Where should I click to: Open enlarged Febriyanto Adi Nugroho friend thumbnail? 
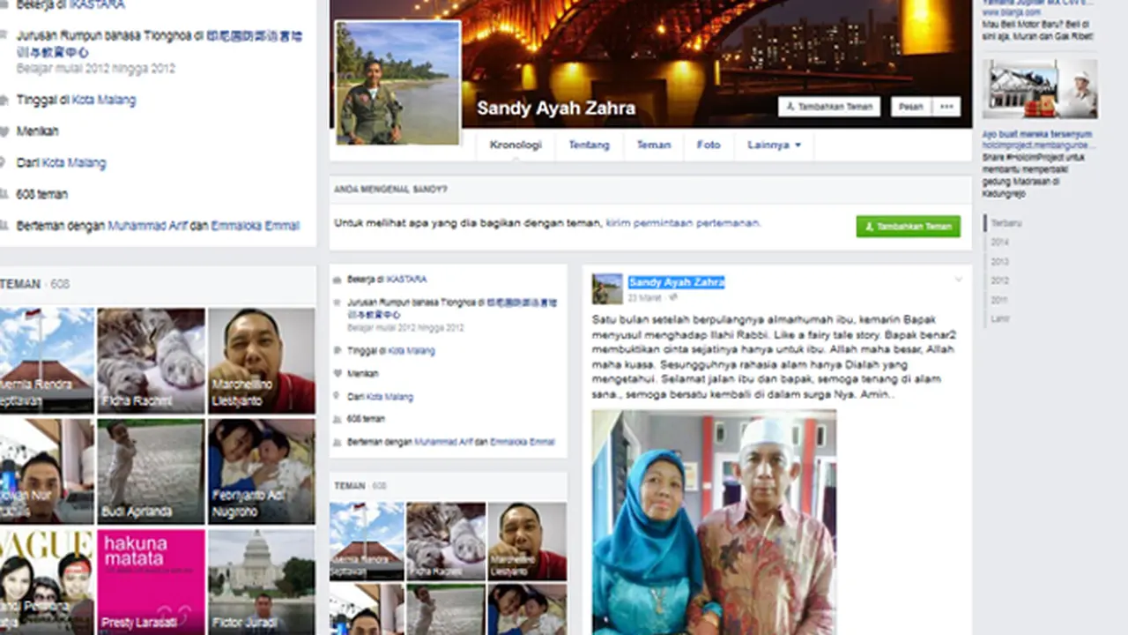[262, 471]
